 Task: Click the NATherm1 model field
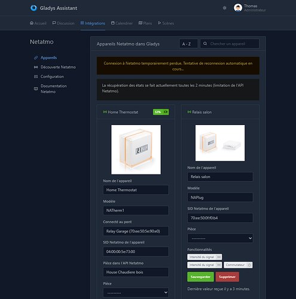[x=136, y=210]
